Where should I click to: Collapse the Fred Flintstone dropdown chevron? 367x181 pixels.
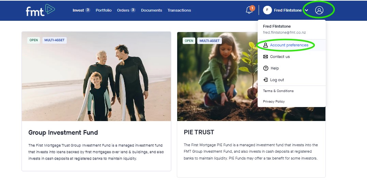306,10
